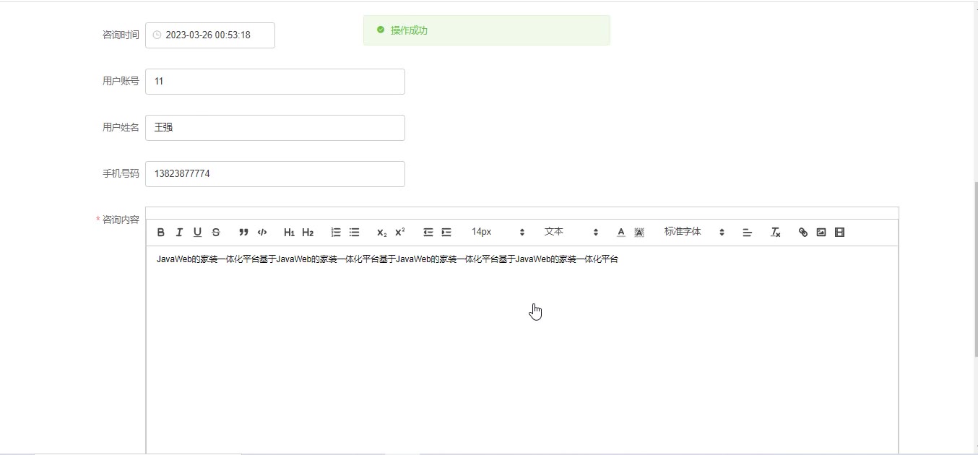Click inside the 咨询内容 editor text area
Image resolution: width=978 pixels, height=455 pixels.
522,350
